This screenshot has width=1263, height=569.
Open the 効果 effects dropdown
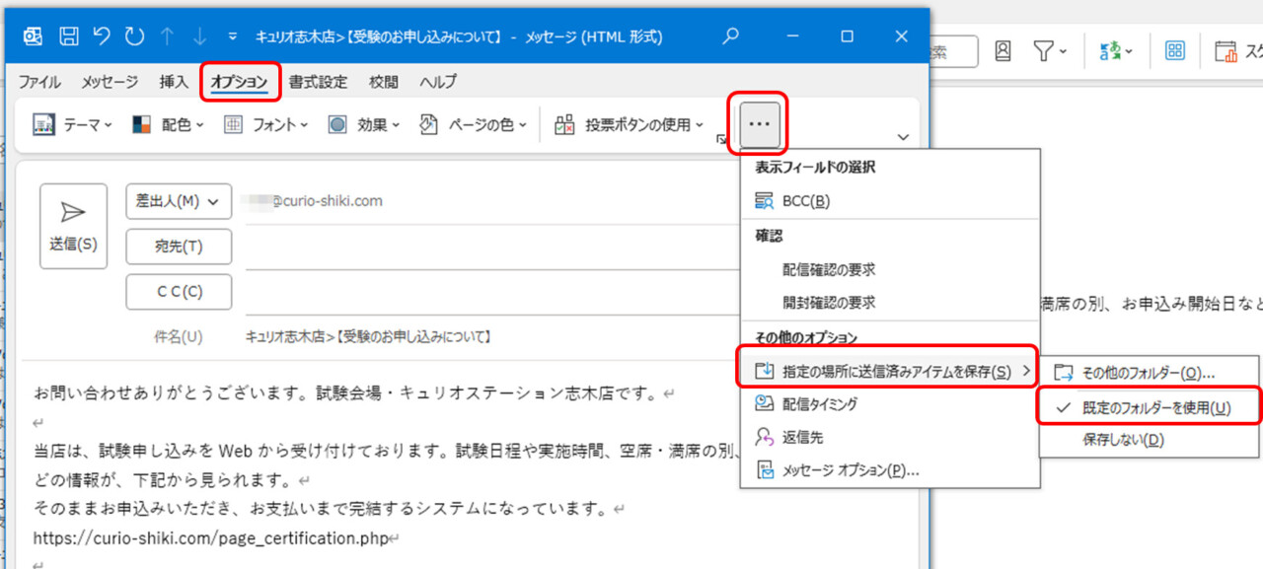tap(364, 125)
